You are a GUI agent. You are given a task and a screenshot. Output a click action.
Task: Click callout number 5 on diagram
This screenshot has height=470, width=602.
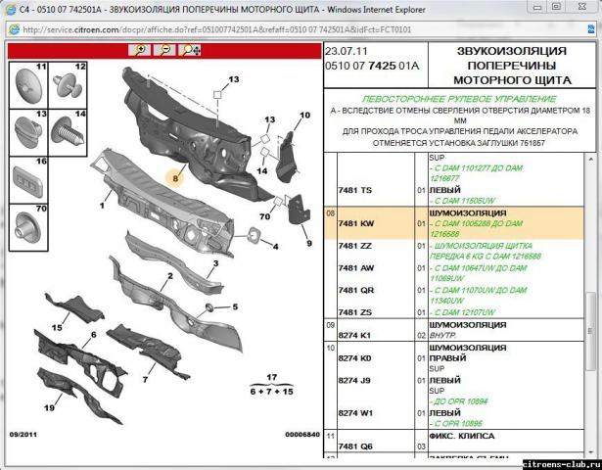(235, 306)
